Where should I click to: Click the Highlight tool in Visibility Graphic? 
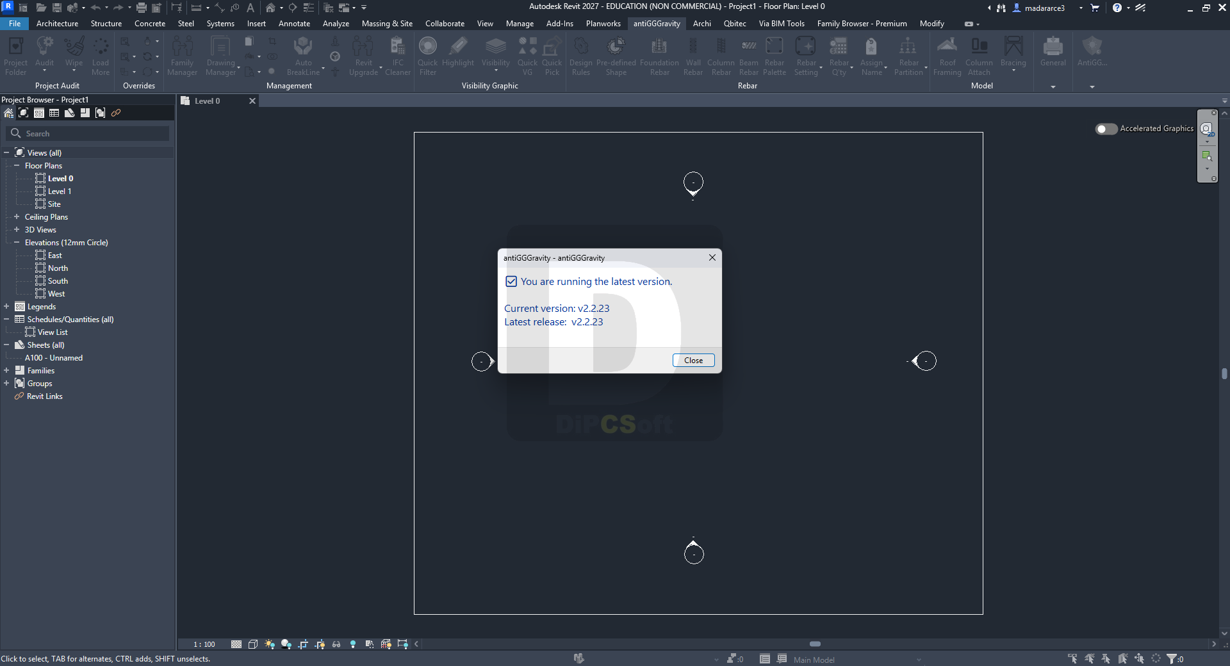click(458, 53)
